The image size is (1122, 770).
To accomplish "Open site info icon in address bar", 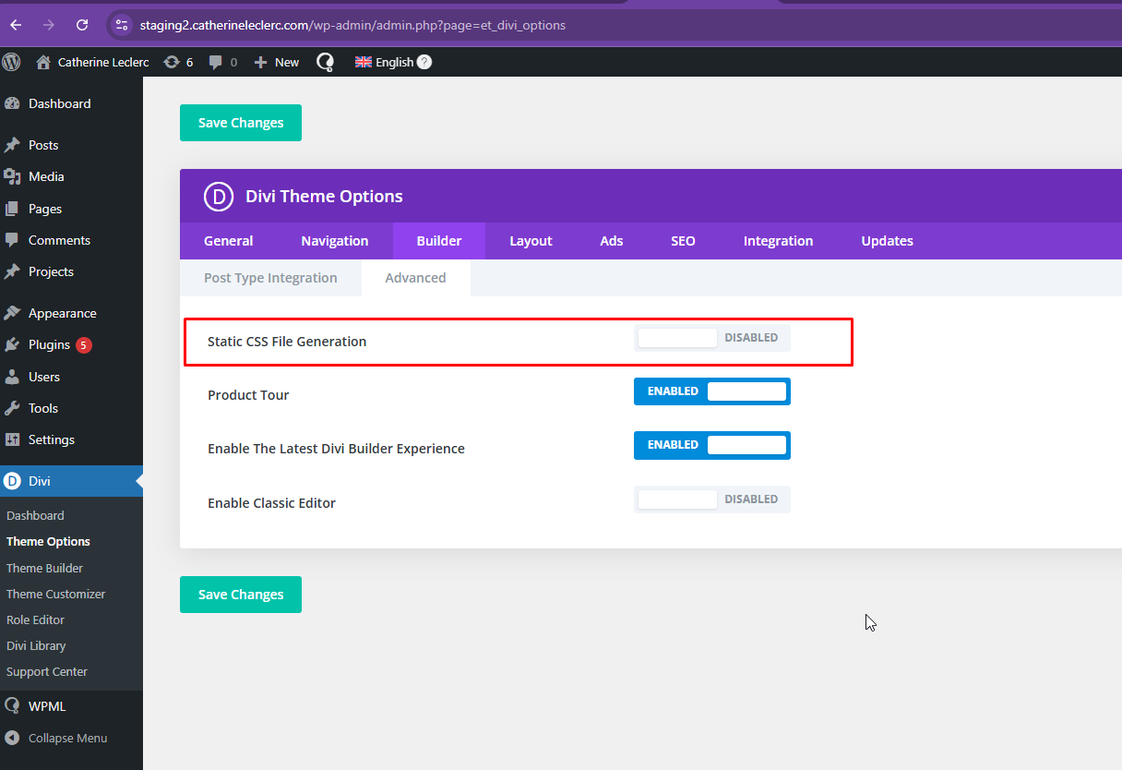I will pos(123,25).
